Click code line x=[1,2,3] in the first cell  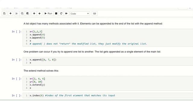click(x=36, y=31)
